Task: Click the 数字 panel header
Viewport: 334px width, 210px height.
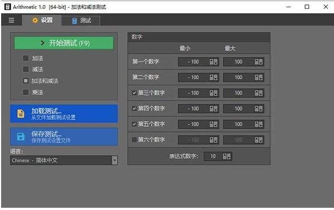Action: coord(199,37)
